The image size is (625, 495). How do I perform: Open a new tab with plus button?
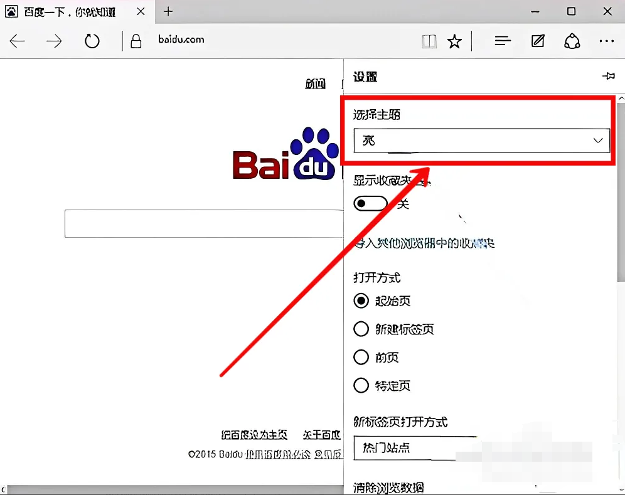point(168,11)
